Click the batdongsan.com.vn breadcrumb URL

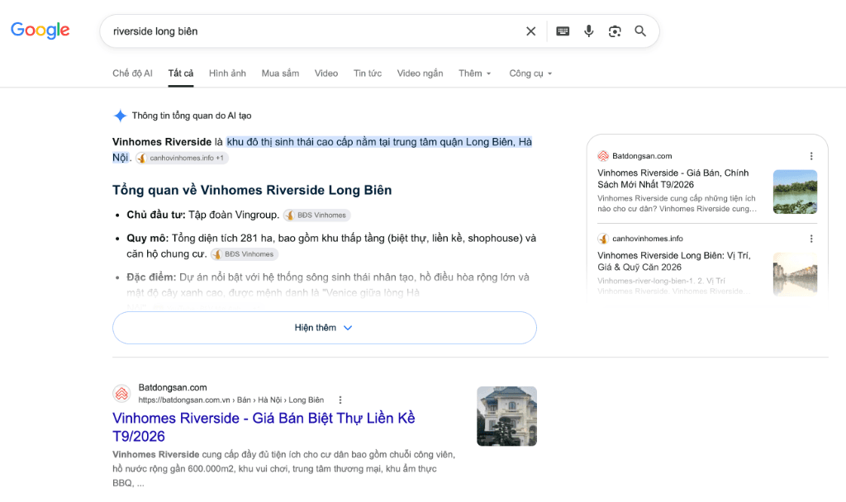(231, 400)
